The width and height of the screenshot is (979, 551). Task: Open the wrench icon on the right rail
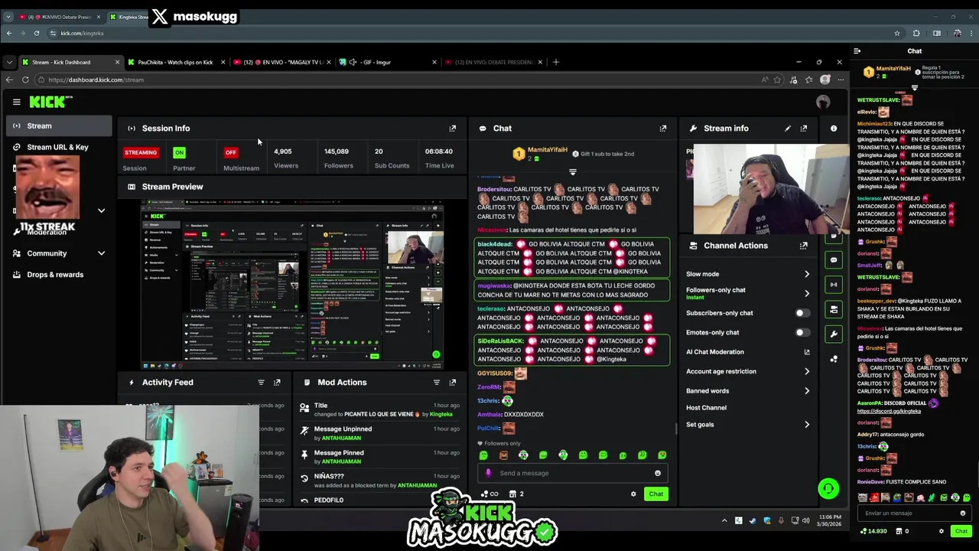pyautogui.click(x=834, y=334)
